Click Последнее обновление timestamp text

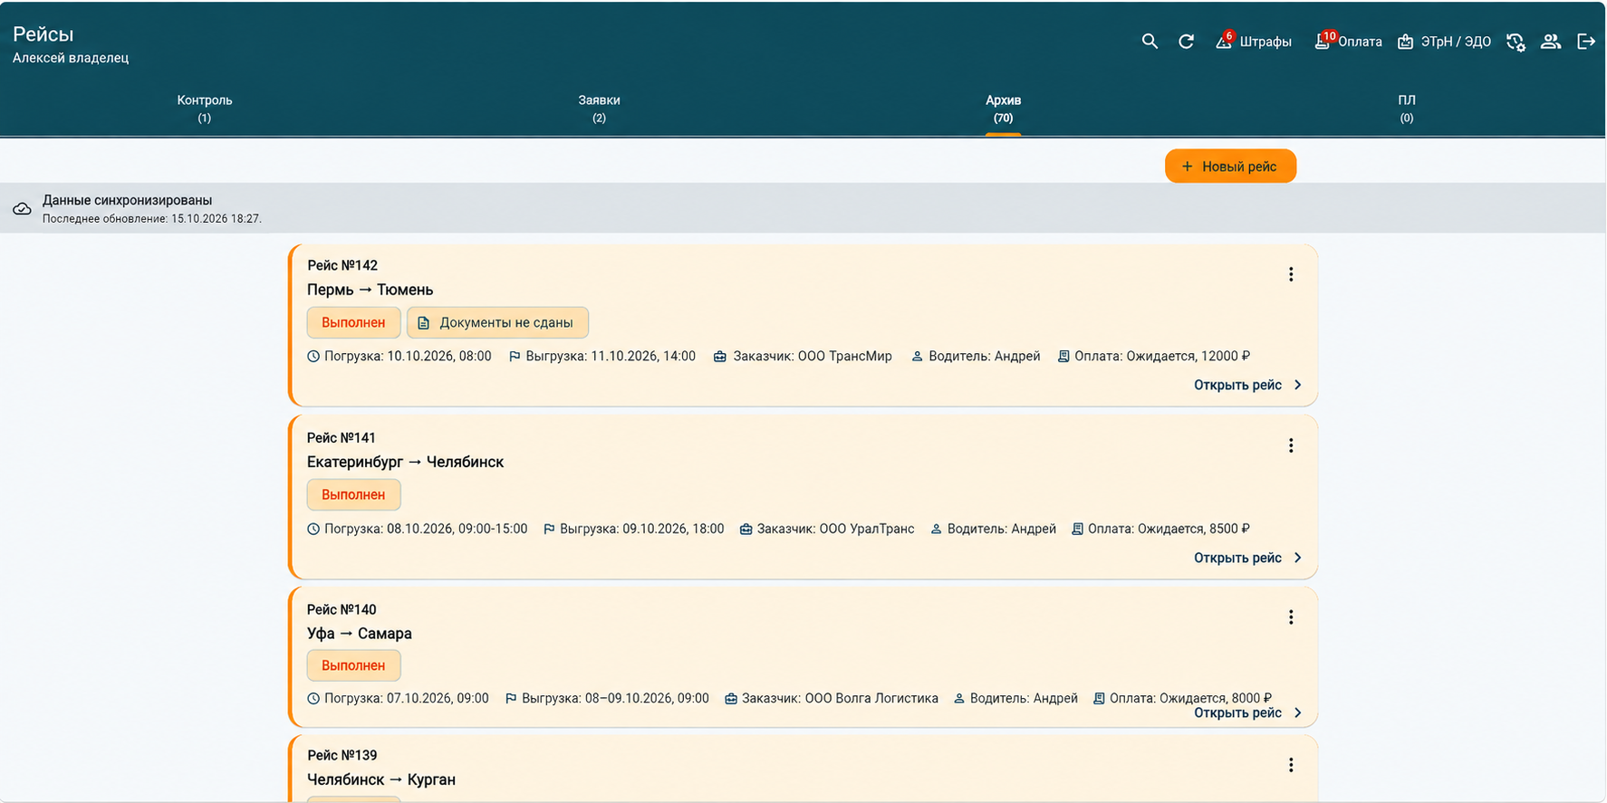(x=151, y=219)
